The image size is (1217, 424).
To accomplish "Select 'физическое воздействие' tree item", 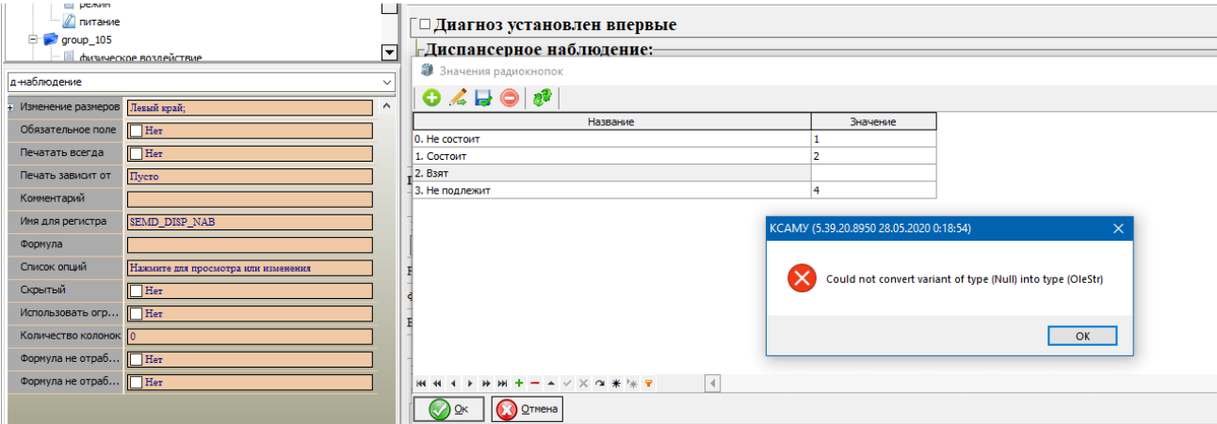I will pos(139,58).
